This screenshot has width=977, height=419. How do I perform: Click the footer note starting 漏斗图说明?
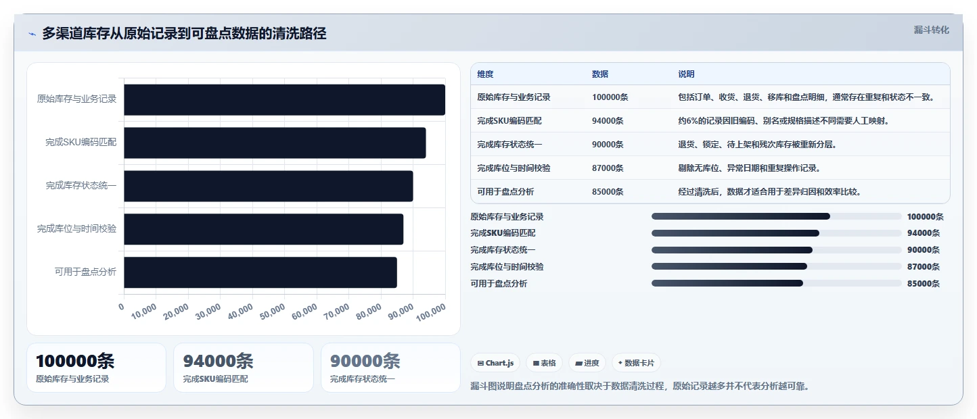(640, 387)
